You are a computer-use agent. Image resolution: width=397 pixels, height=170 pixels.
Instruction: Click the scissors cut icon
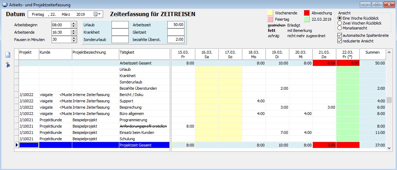(8, 65)
